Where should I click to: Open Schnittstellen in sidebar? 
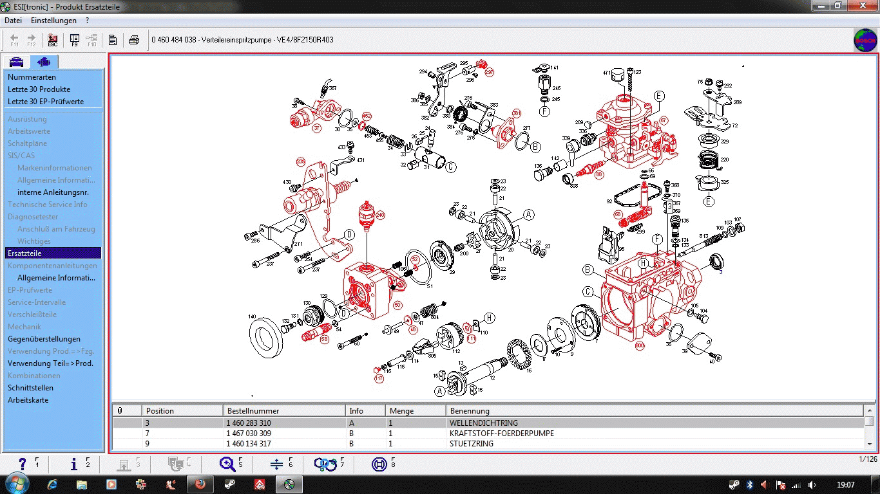[30, 388]
